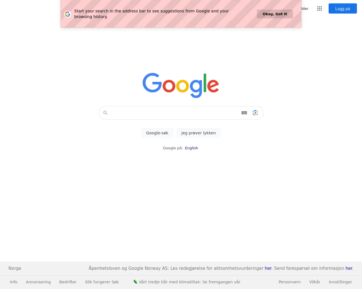Open the Personvern footer link
362x289 pixels.
point(290,282)
